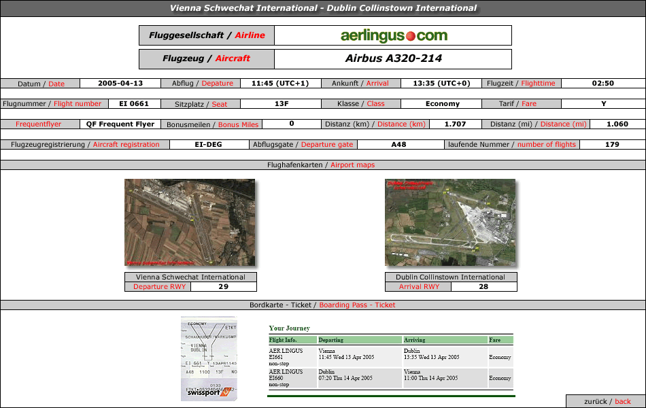Viewport: 646px width, 408px height.
Task: Click the AER LINGUS EI660 flight row
Action: click(x=390, y=378)
